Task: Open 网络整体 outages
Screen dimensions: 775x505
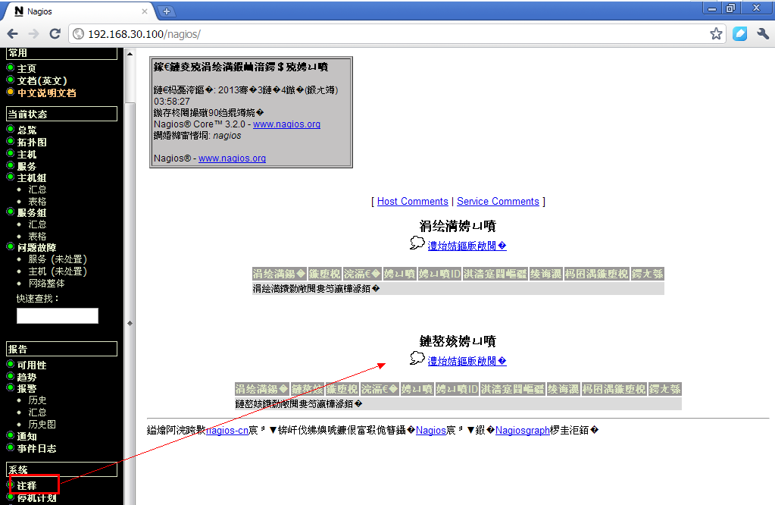Action: tap(46, 284)
